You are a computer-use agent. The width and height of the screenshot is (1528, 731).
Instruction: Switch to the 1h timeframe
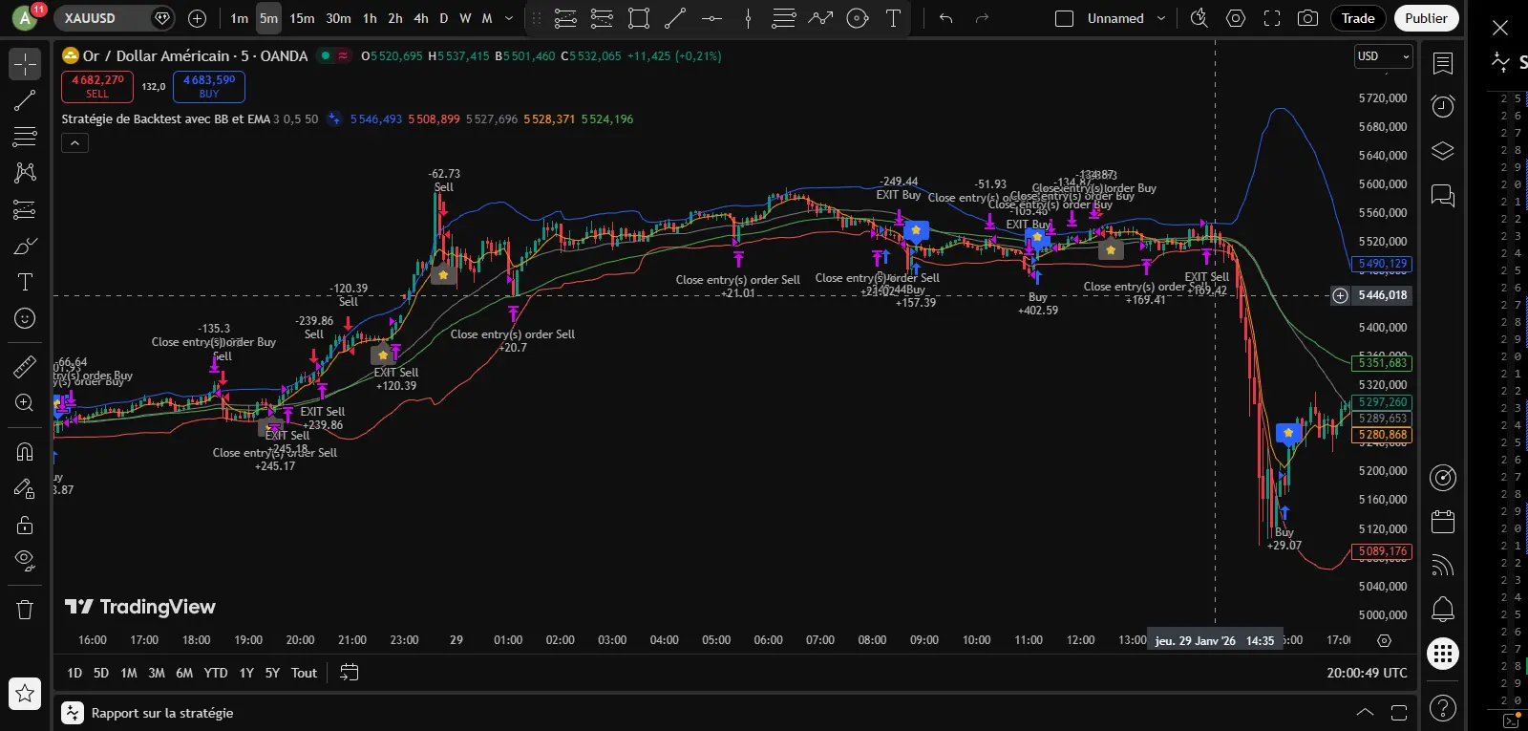pyautogui.click(x=370, y=18)
